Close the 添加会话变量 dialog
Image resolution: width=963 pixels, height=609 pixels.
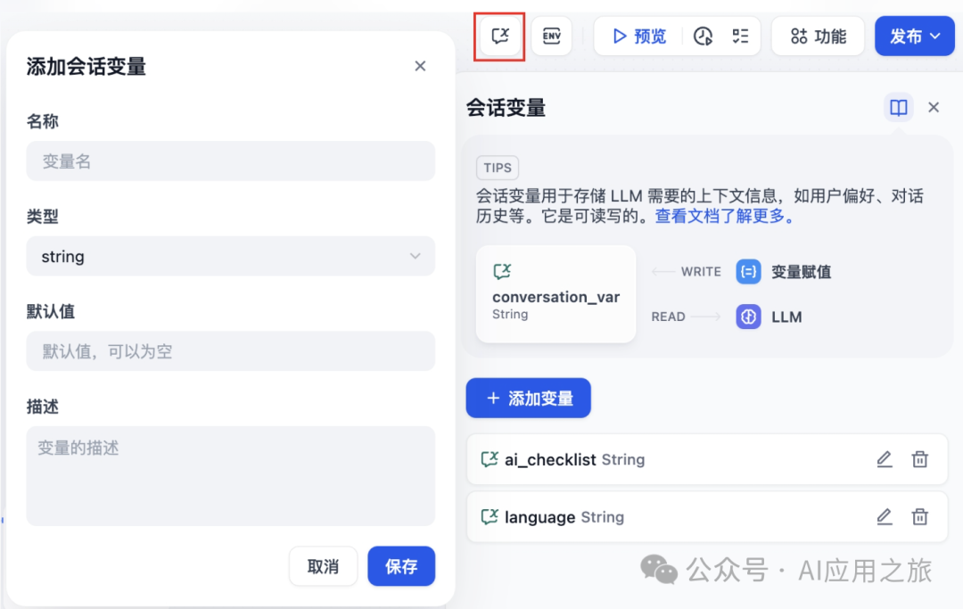(x=420, y=66)
